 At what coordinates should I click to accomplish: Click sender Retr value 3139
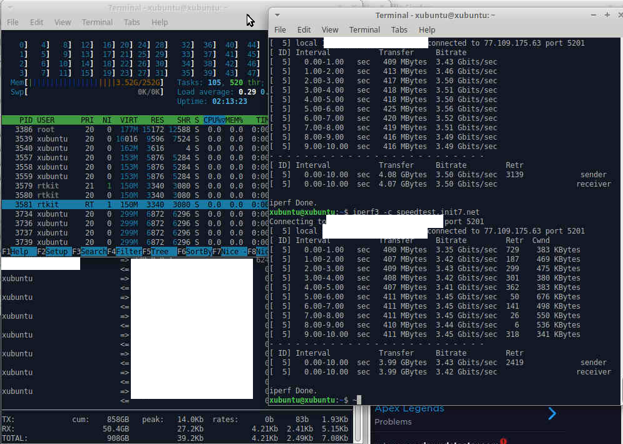coord(515,175)
